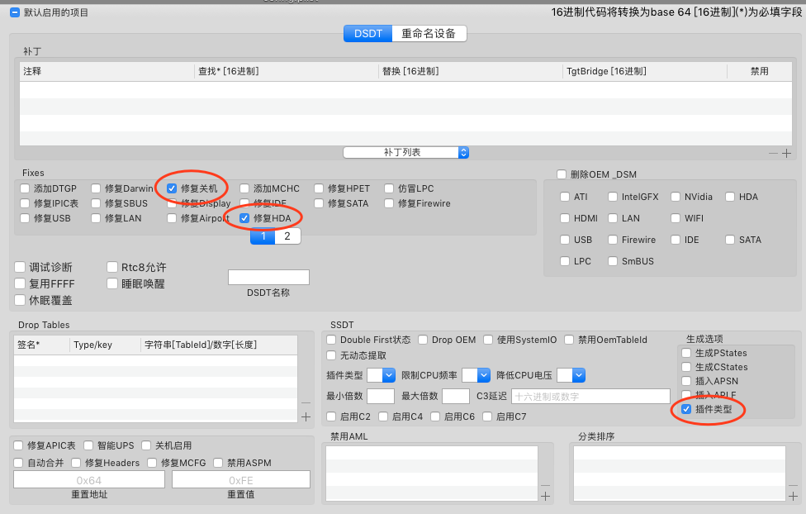Add a row to Drop Tables
Screen dimensions: 806x514
pyautogui.click(x=306, y=416)
